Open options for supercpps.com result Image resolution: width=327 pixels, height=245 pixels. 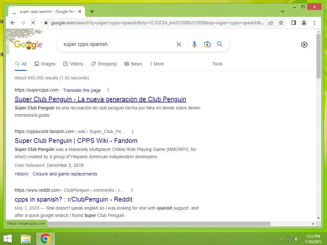point(108,90)
